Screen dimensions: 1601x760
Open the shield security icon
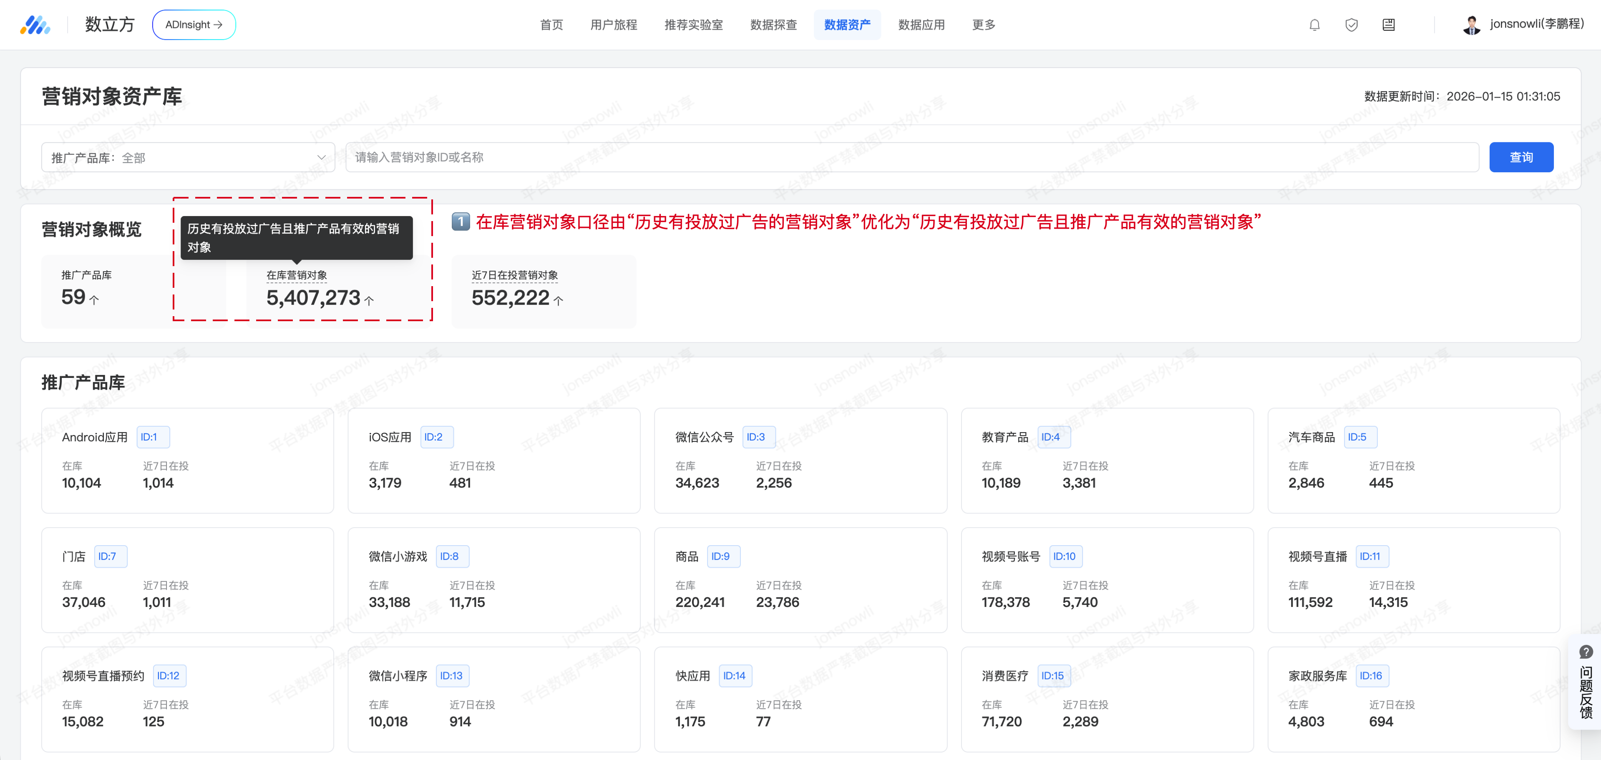coord(1351,25)
